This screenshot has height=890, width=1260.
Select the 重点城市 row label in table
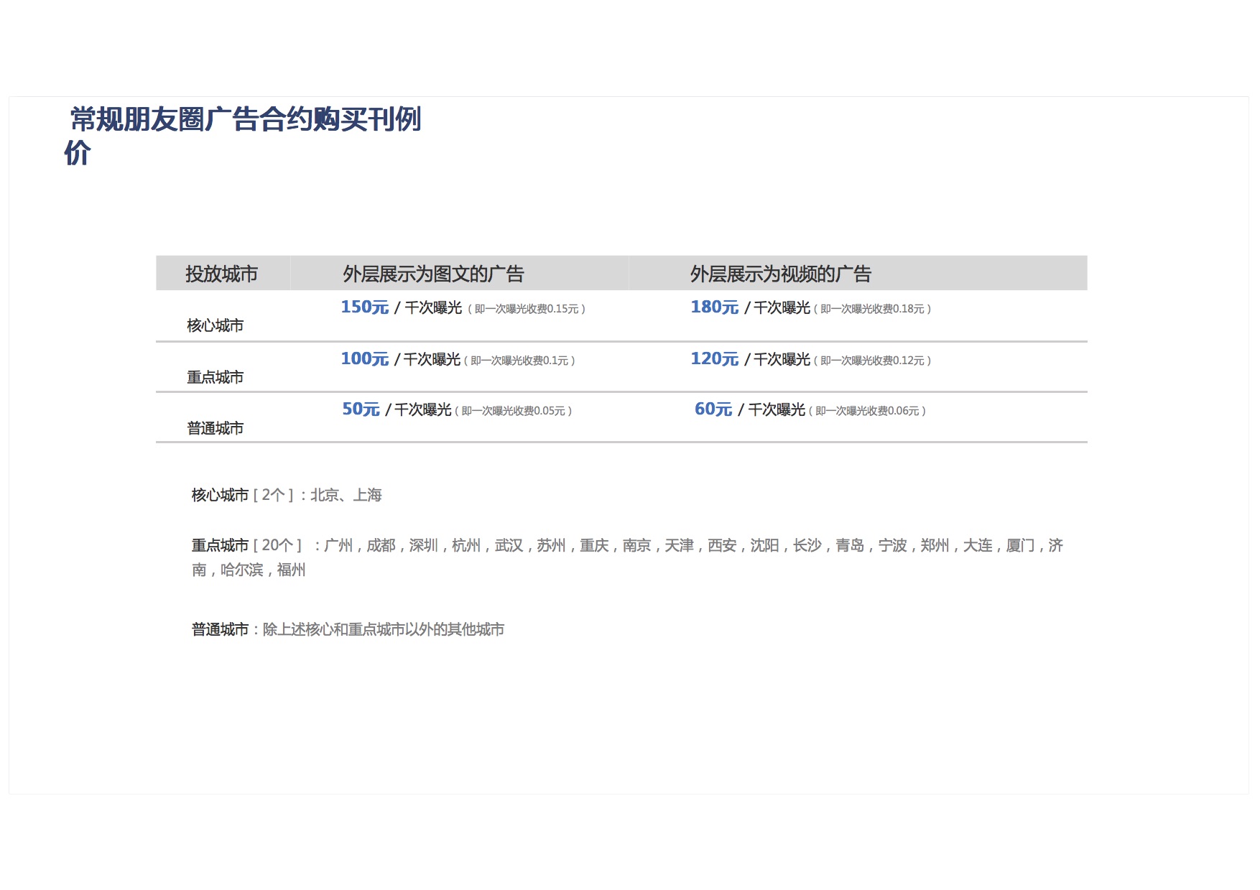coord(215,377)
